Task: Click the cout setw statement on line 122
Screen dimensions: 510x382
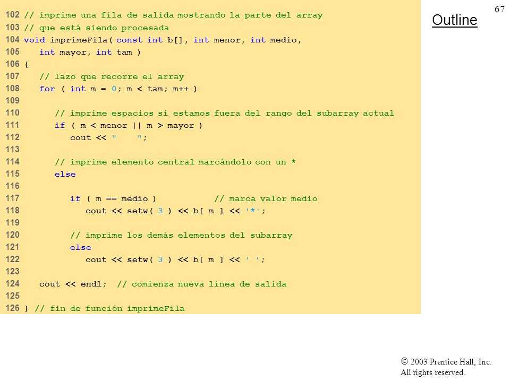Action: click(x=176, y=260)
